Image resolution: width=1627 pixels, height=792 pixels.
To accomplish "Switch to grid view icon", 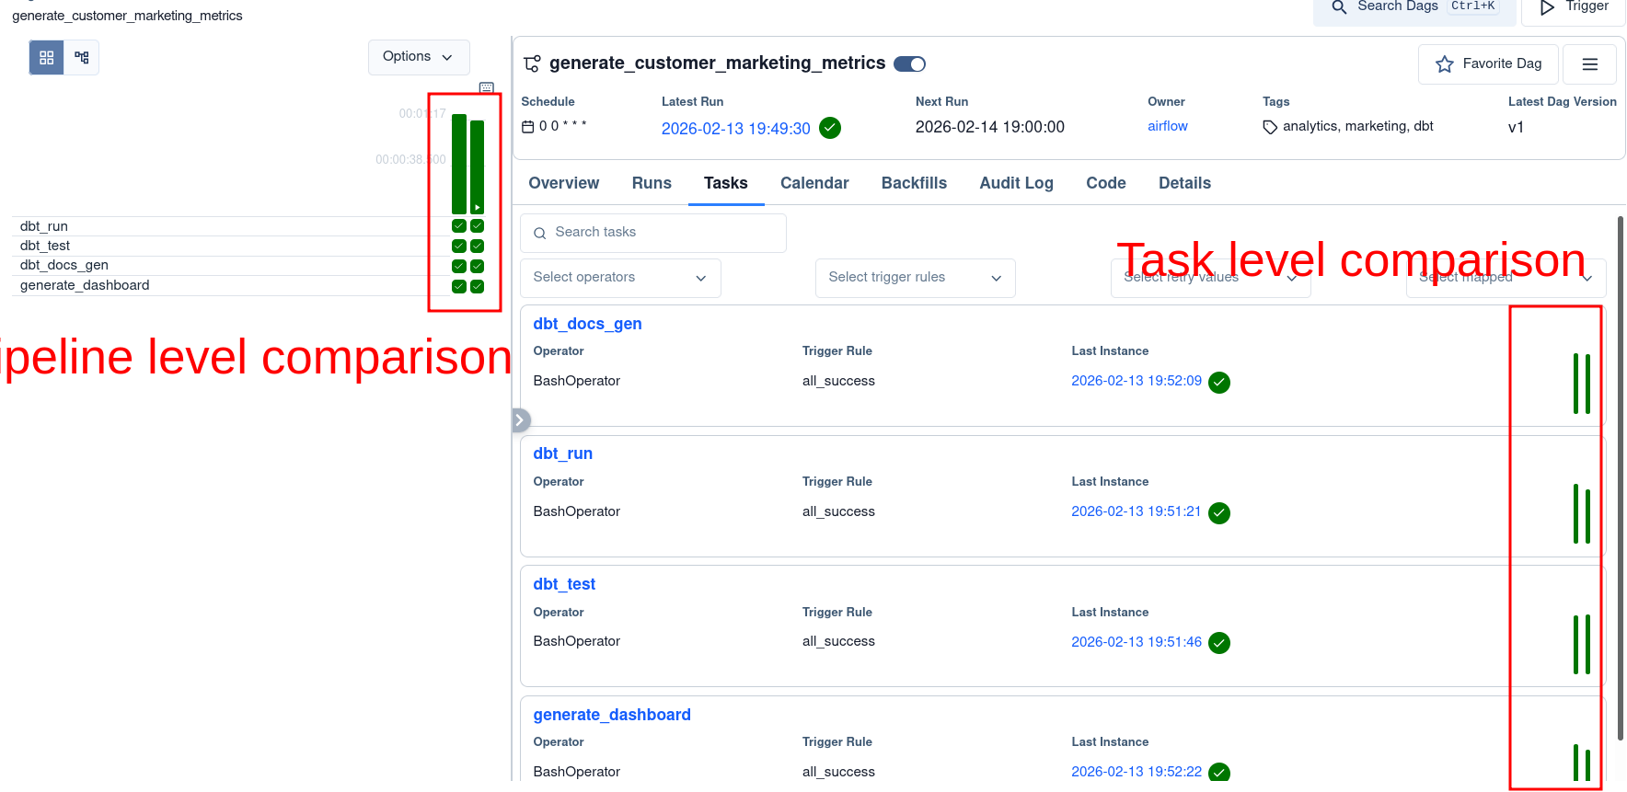I will click(47, 58).
